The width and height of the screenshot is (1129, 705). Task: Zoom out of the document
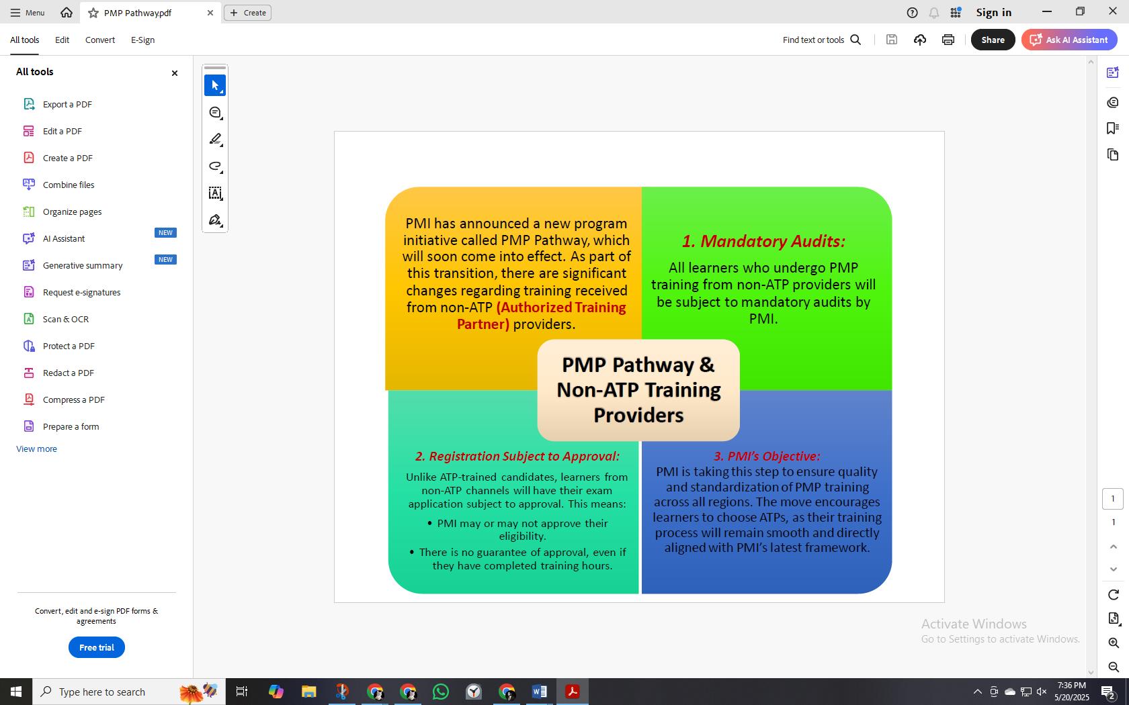1113,667
